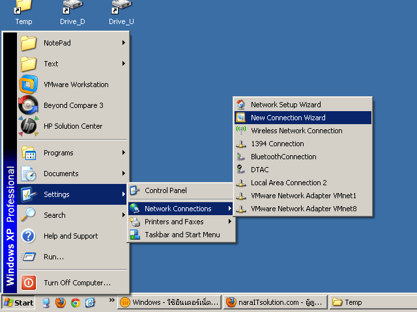Expand Network Connections submenu arrow
The width and height of the screenshot is (417, 312).
(230, 209)
